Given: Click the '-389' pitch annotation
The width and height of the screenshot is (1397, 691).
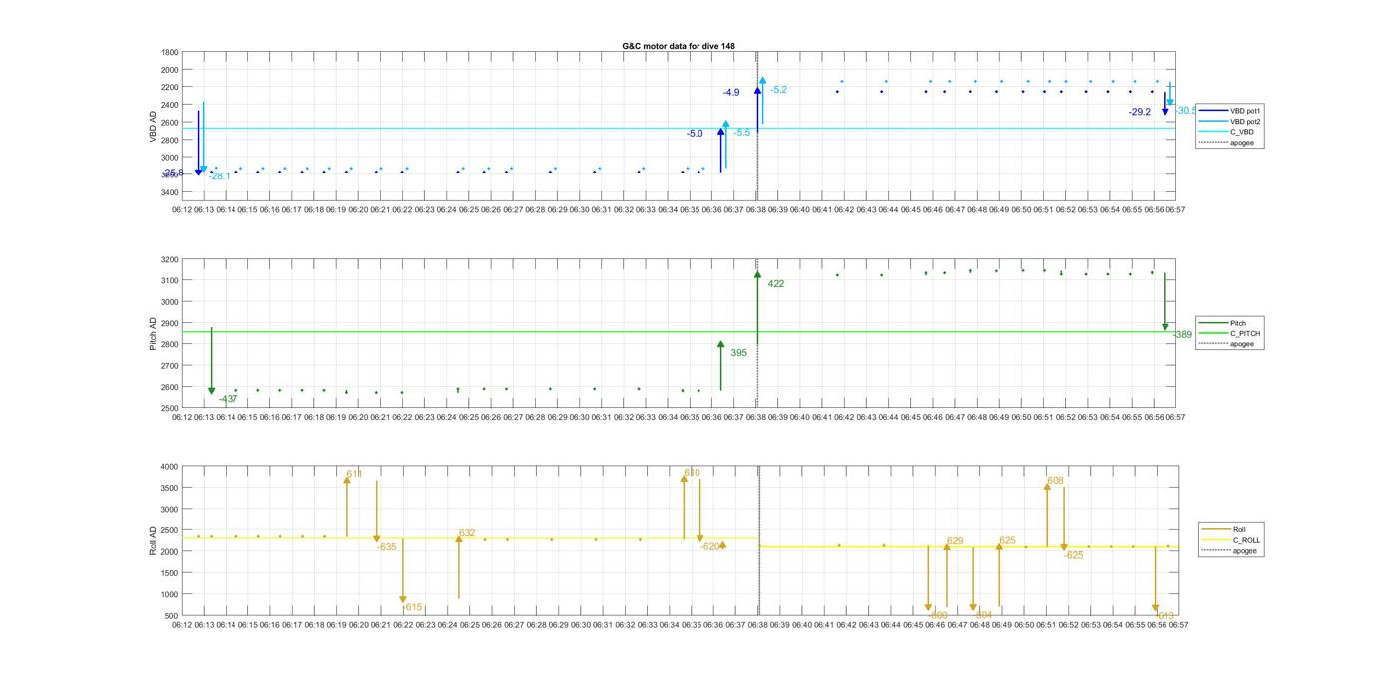Looking at the screenshot, I should (1182, 335).
